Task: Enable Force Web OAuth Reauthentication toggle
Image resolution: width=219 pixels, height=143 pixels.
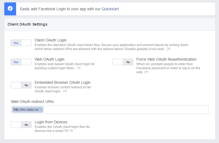Action: tap(123, 62)
